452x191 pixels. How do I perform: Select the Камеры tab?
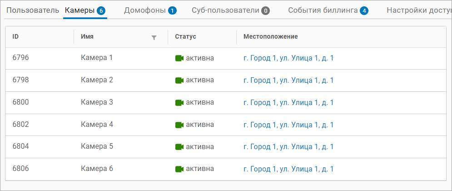pos(85,10)
